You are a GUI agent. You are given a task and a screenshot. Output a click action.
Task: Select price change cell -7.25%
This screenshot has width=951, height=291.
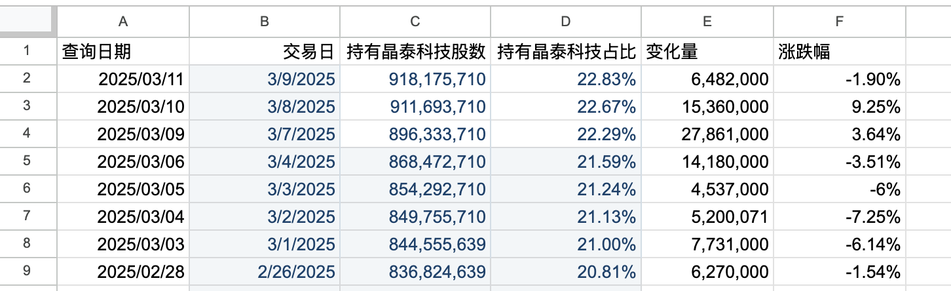tap(840, 216)
